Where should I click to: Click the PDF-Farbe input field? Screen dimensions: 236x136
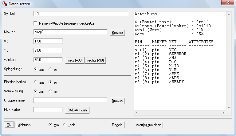click(48, 110)
